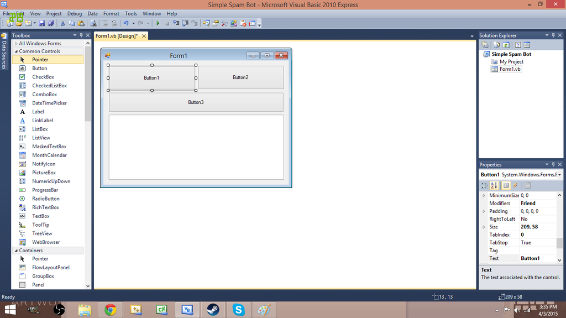Click the Step Over toolbar icon

185,23
